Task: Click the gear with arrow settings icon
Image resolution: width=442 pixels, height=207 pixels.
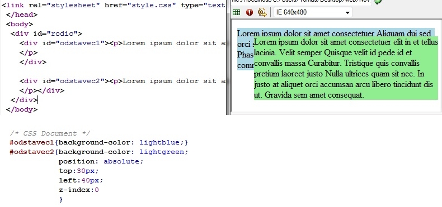Action: [262, 12]
